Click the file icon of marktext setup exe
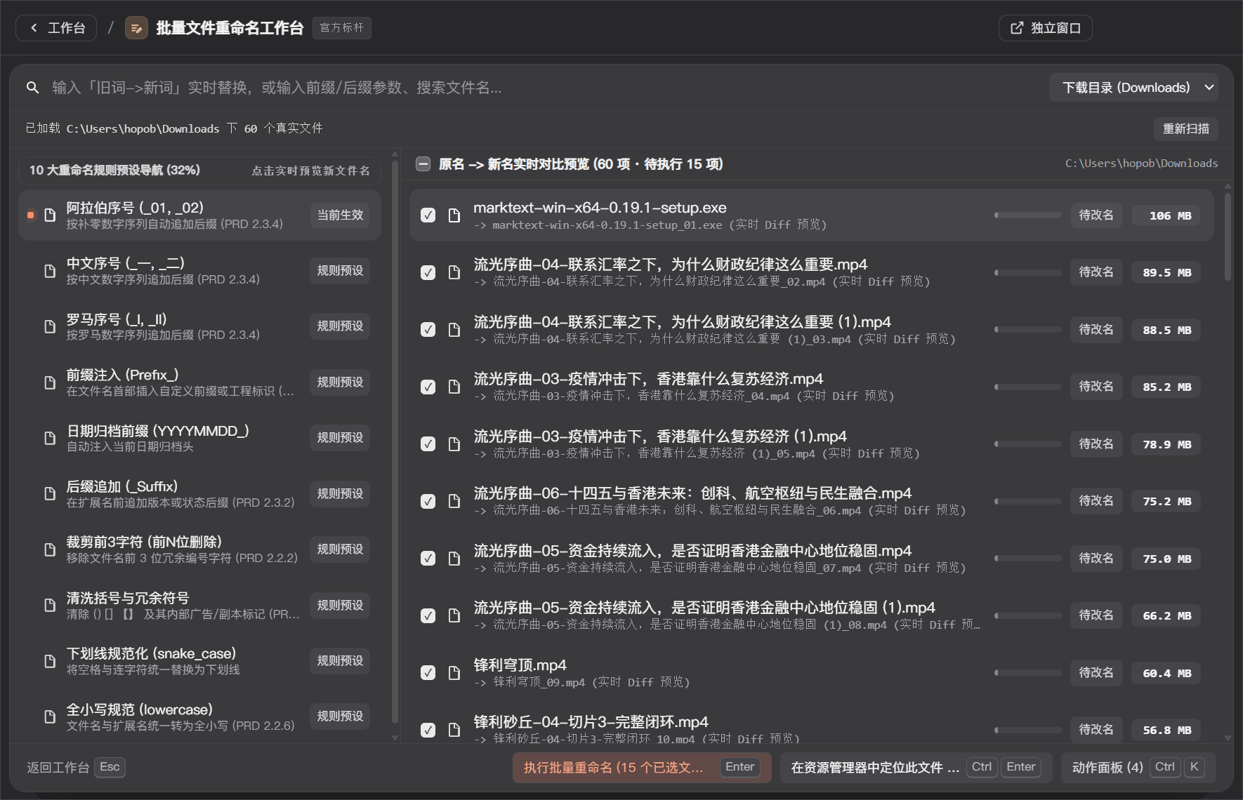Screen dimensions: 1243x800 coord(454,215)
